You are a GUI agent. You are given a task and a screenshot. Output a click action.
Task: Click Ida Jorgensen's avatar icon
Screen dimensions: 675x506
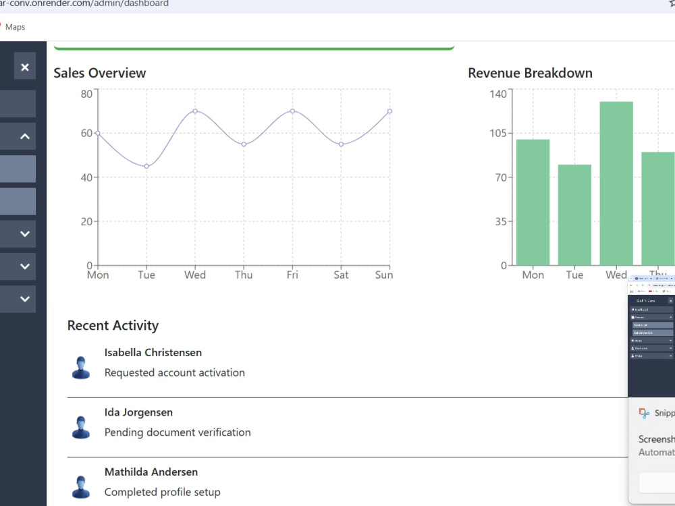[x=81, y=427]
